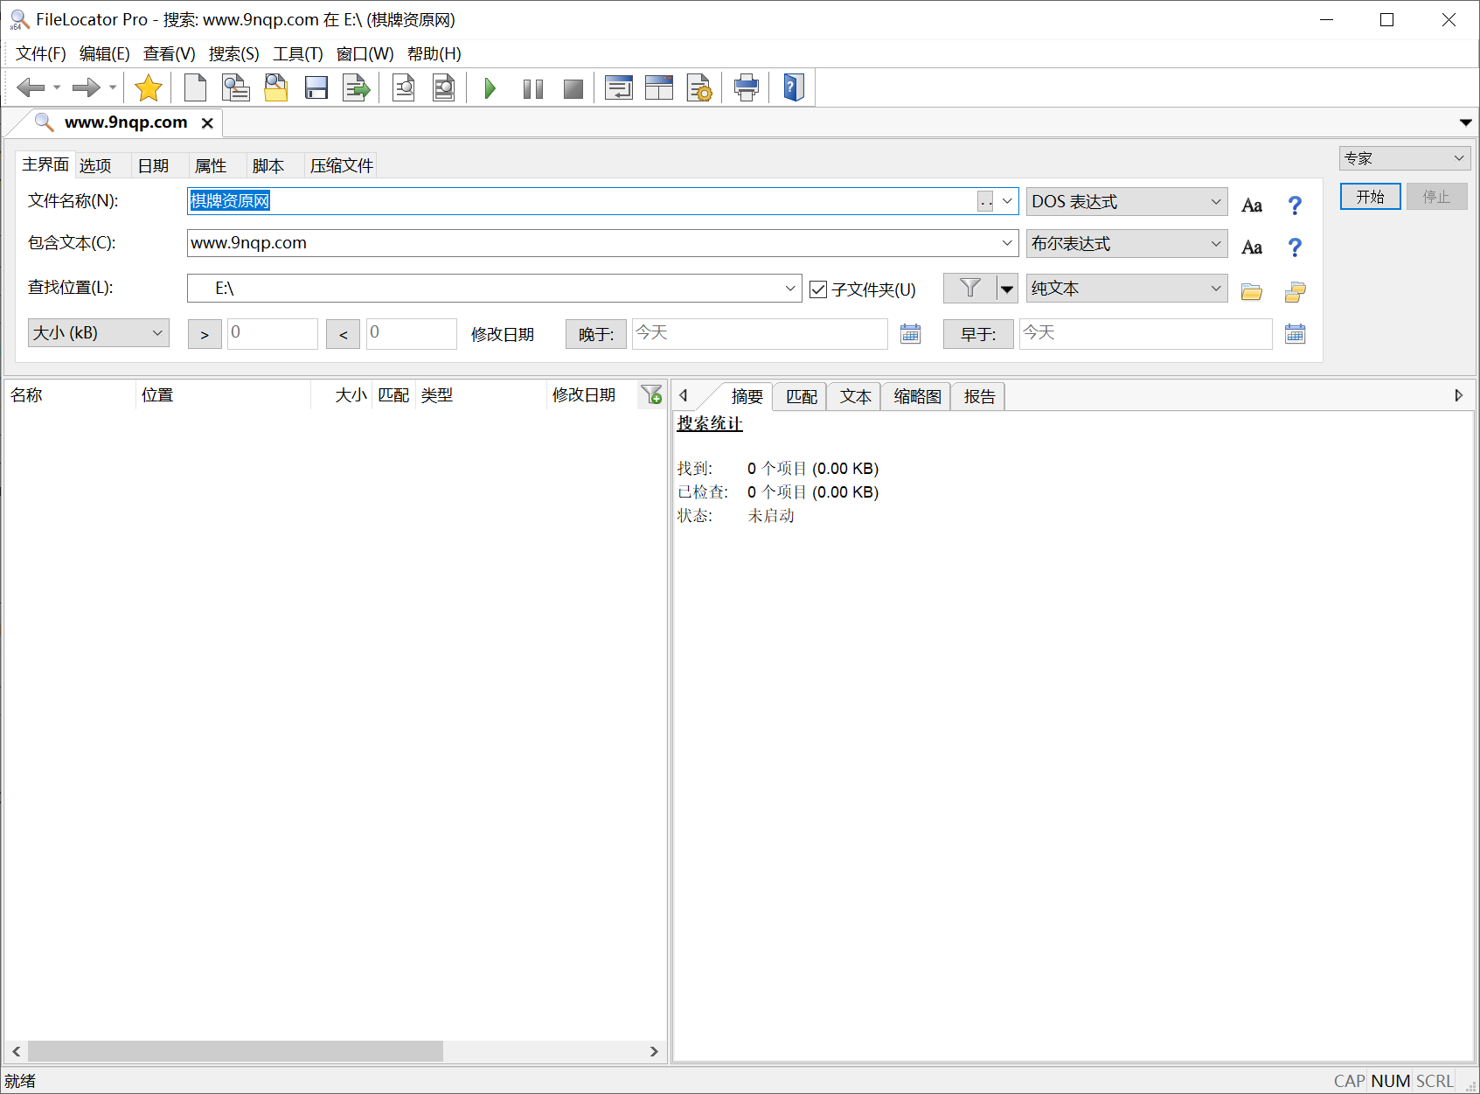
Task: Open the Boolean expression type dropdown
Action: tap(1127, 243)
